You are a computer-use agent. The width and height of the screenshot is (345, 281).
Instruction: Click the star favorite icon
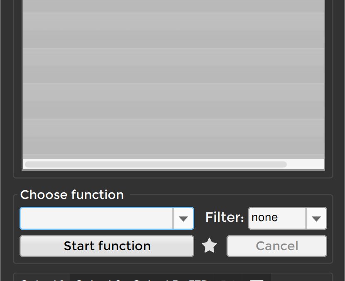click(209, 246)
